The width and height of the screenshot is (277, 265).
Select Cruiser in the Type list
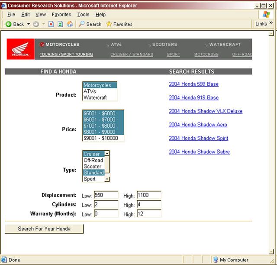pyautogui.click(x=93, y=154)
